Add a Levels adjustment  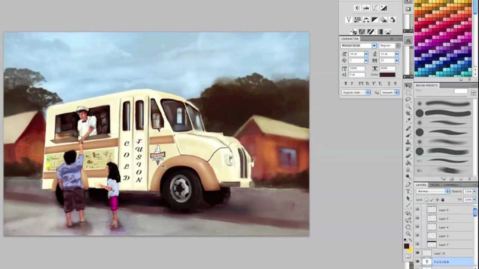coord(366,8)
